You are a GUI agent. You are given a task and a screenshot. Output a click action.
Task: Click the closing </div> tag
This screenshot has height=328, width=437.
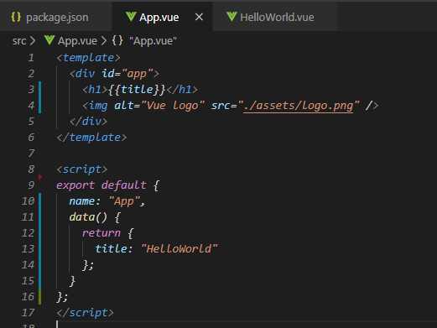(88, 122)
